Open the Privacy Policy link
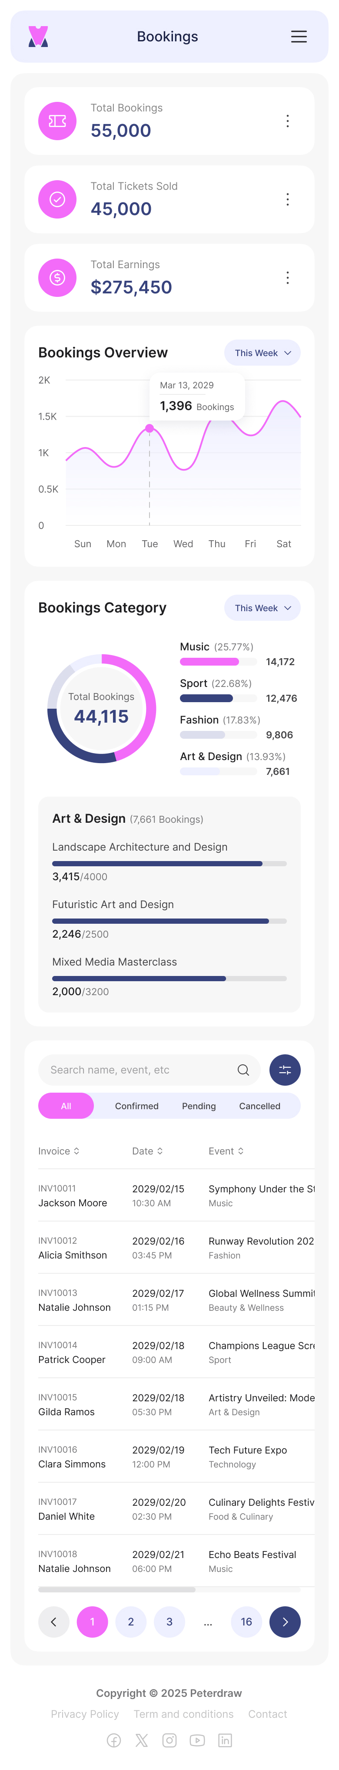Screen dimensions: 339x1770 [85, 1714]
